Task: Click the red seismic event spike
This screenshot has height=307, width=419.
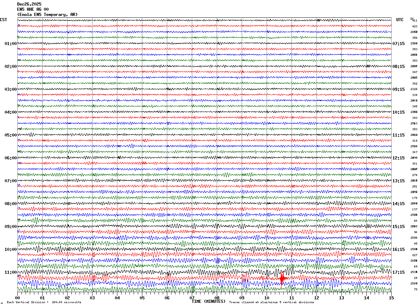Action: click(283, 278)
